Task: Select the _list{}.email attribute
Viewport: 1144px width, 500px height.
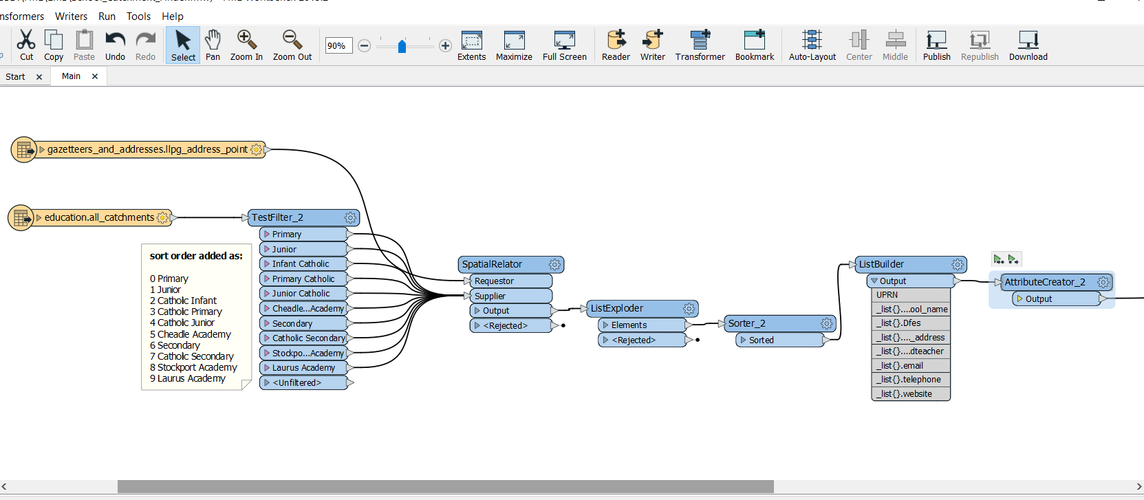Action: coord(911,365)
